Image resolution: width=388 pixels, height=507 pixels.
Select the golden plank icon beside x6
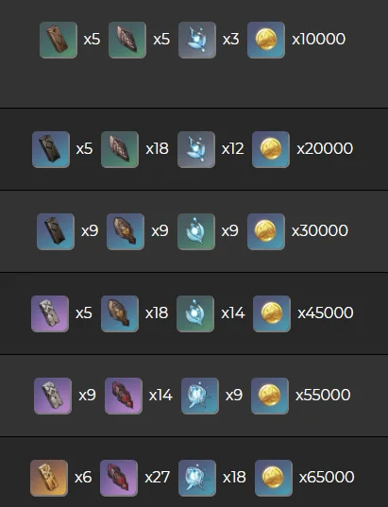point(49,478)
